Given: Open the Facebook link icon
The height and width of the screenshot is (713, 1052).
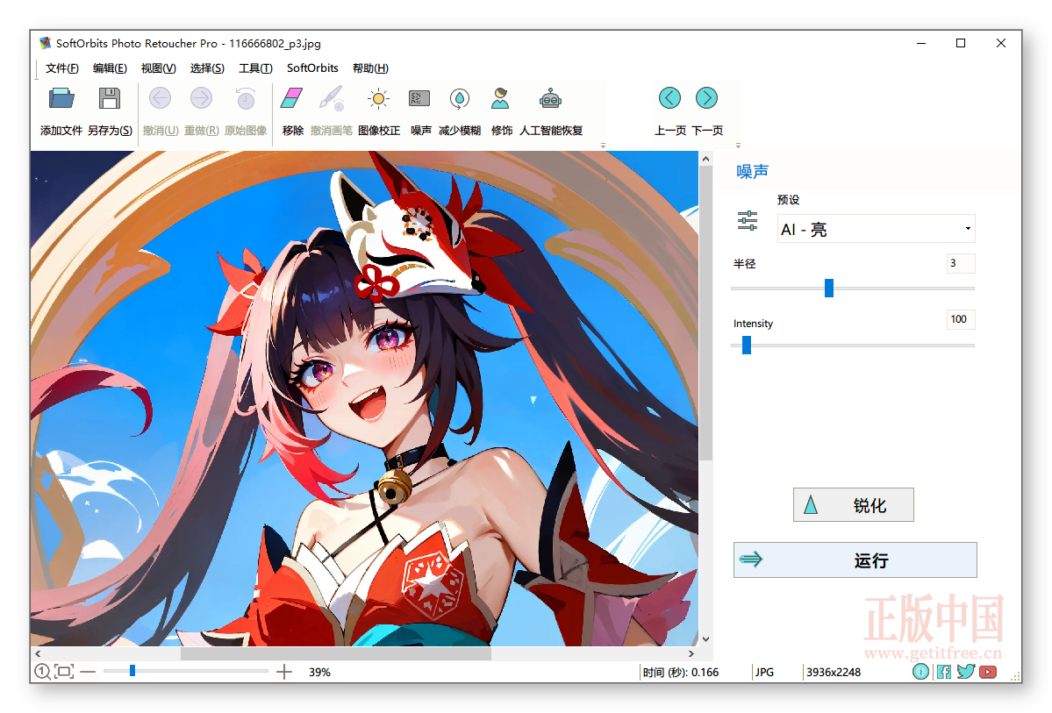Looking at the screenshot, I should [944, 672].
